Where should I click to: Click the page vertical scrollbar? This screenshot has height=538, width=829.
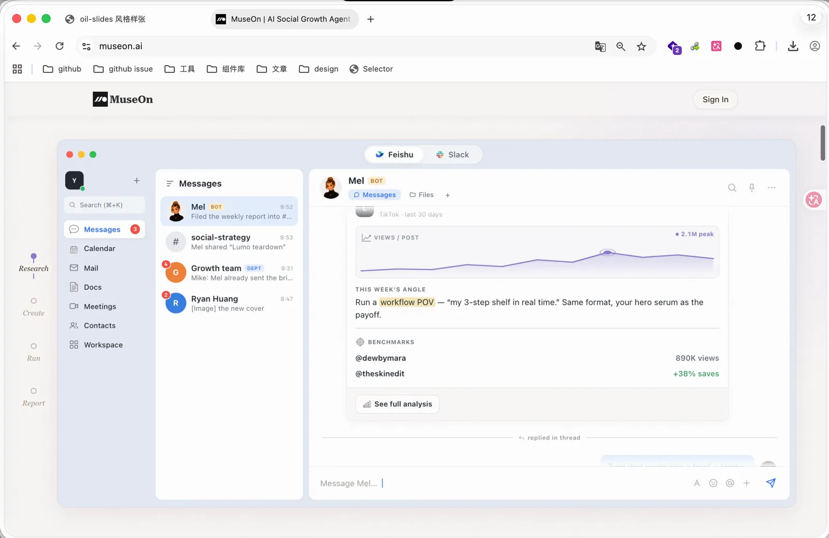(823, 143)
